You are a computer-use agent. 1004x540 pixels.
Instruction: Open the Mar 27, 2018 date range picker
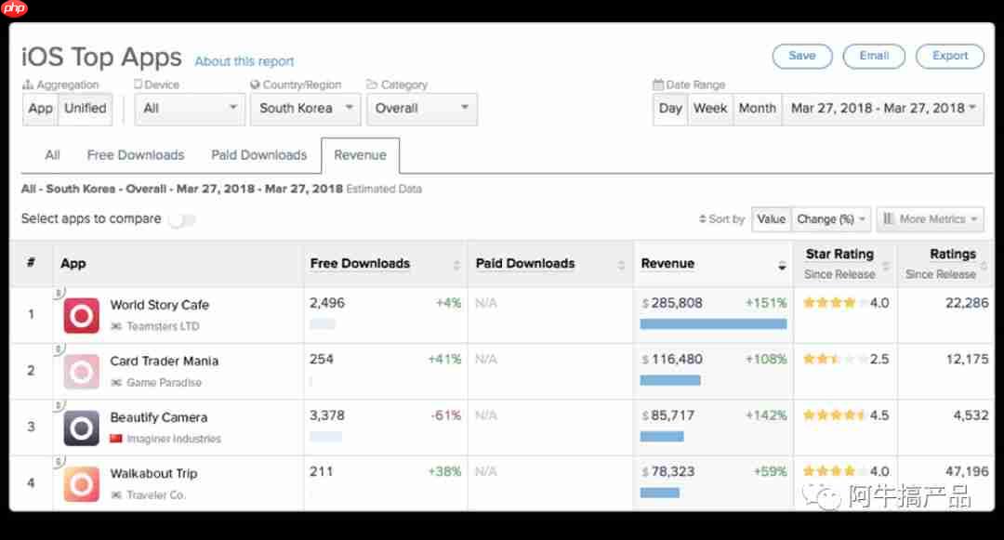click(x=883, y=109)
